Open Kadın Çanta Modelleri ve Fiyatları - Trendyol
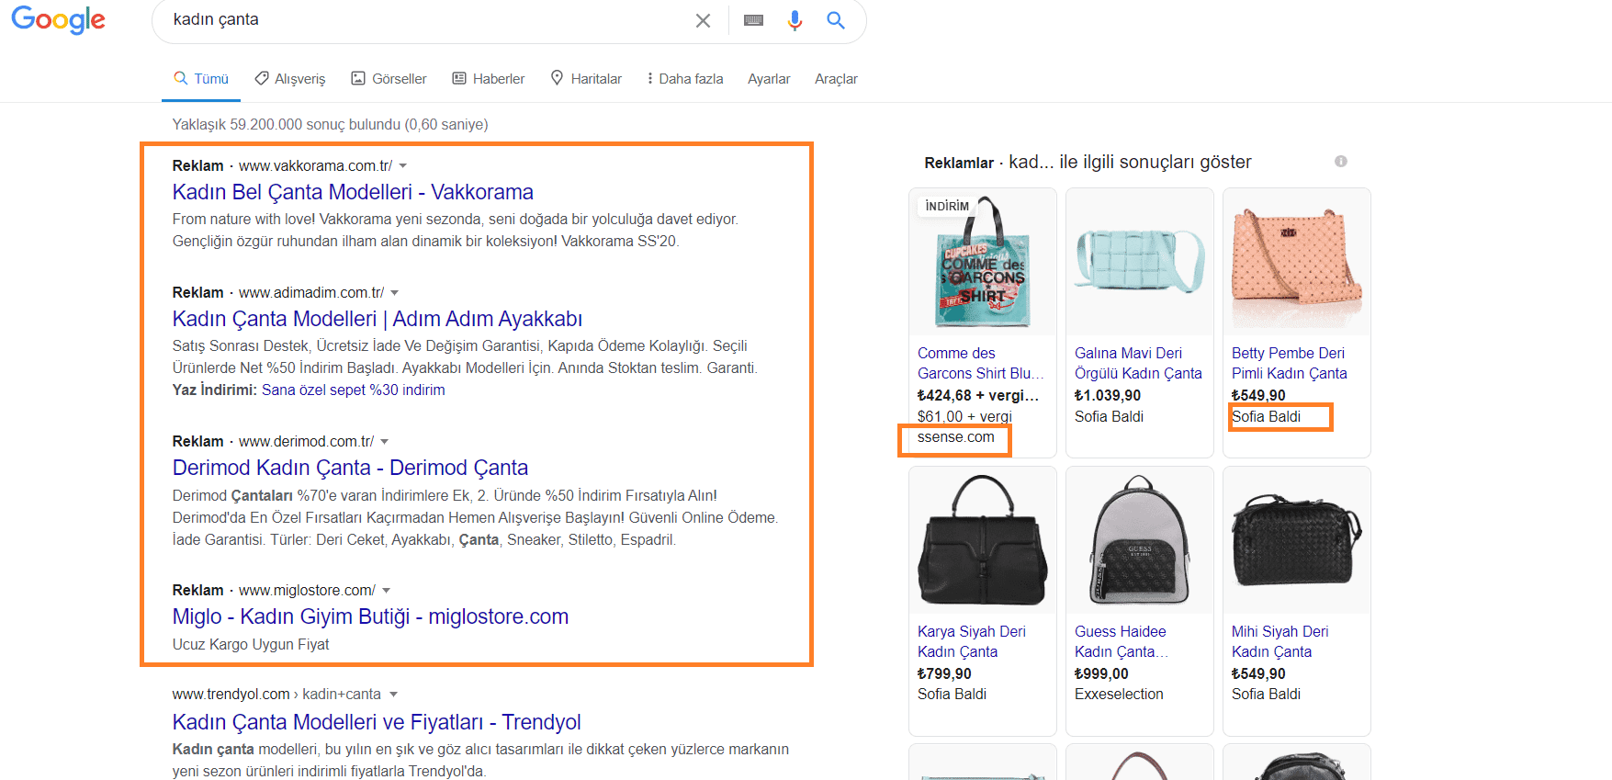1612x780 pixels. [x=377, y=722]
